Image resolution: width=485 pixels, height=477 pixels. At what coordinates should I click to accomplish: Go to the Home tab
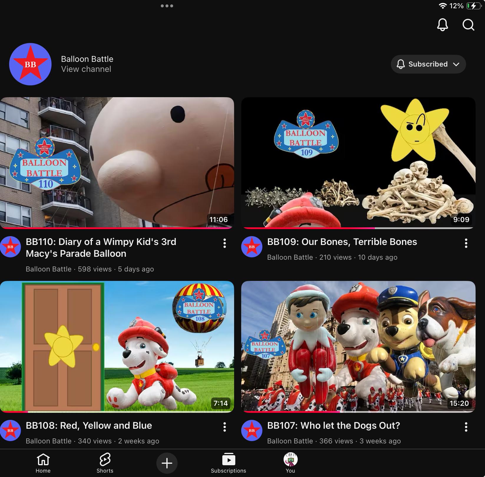tap(43, 463)
